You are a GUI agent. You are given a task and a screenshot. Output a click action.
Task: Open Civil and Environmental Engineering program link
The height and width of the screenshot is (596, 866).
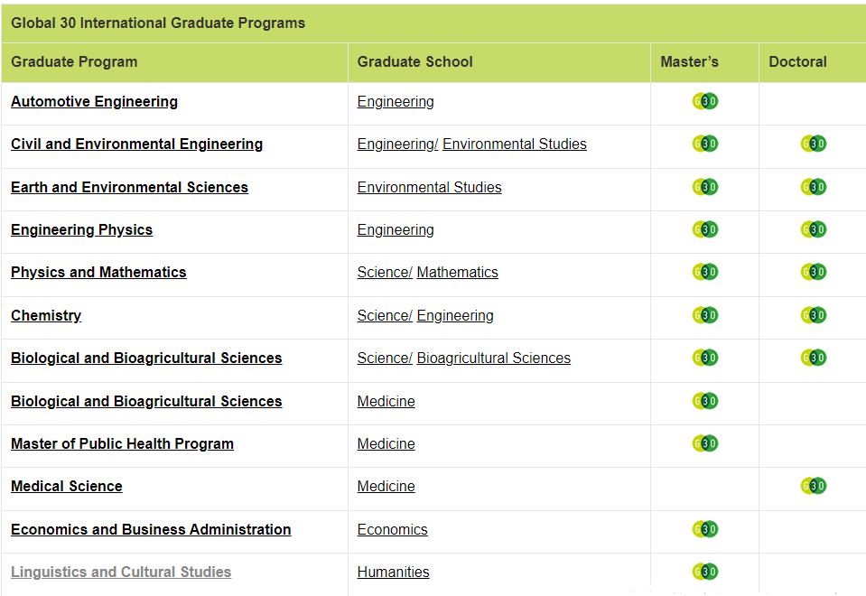(x=136, y=144)
